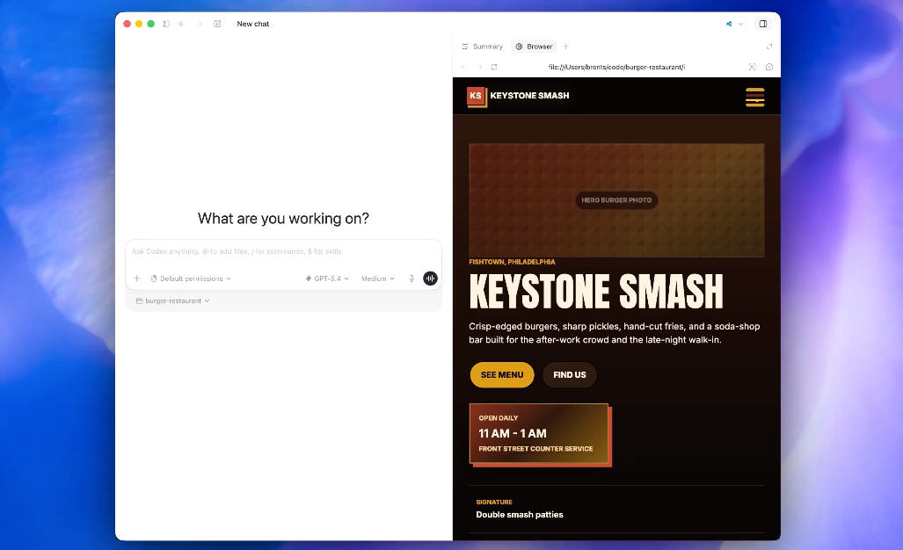Screen dimensions: 903x550
Task: Open the hamburger burger menu icon
Action: point(754,98)
